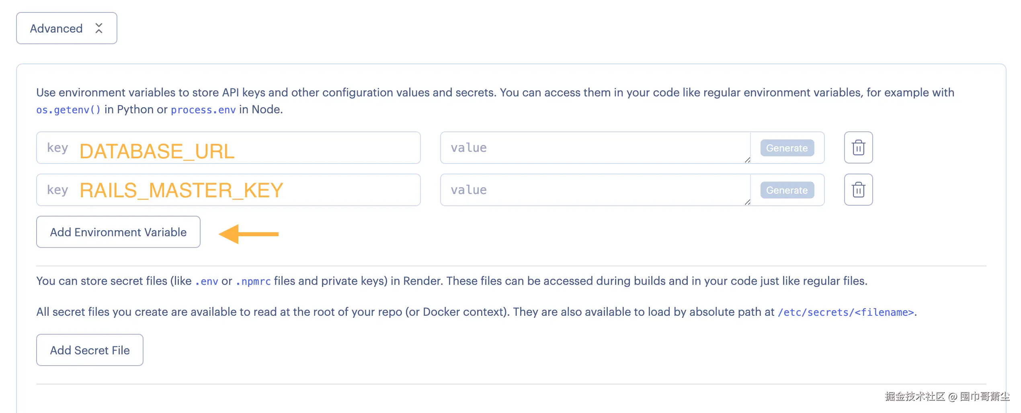Click the /etc/secrets/<filename> path
The height and width of the screenshot is (413, 1021).
tap(846, 313)
